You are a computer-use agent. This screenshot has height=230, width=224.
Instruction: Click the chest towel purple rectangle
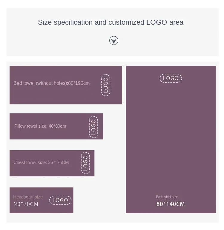coord(52,163)
